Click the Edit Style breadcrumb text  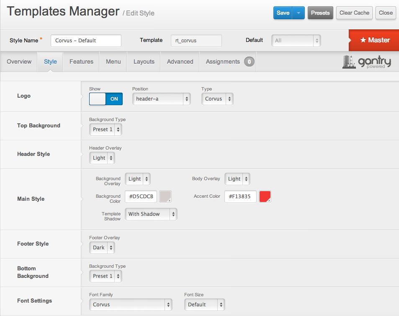[x=140, y=13]
